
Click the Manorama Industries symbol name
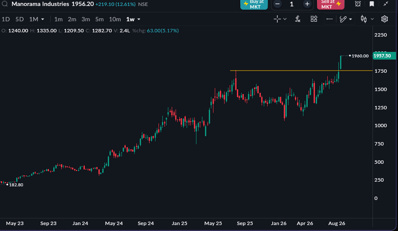pyautogui.click(x=40, y=4)
